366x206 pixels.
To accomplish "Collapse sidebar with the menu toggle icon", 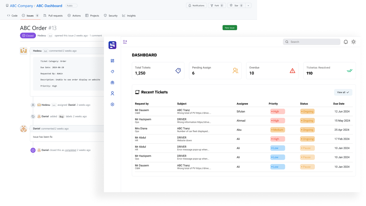I will (x=125, y=42).
